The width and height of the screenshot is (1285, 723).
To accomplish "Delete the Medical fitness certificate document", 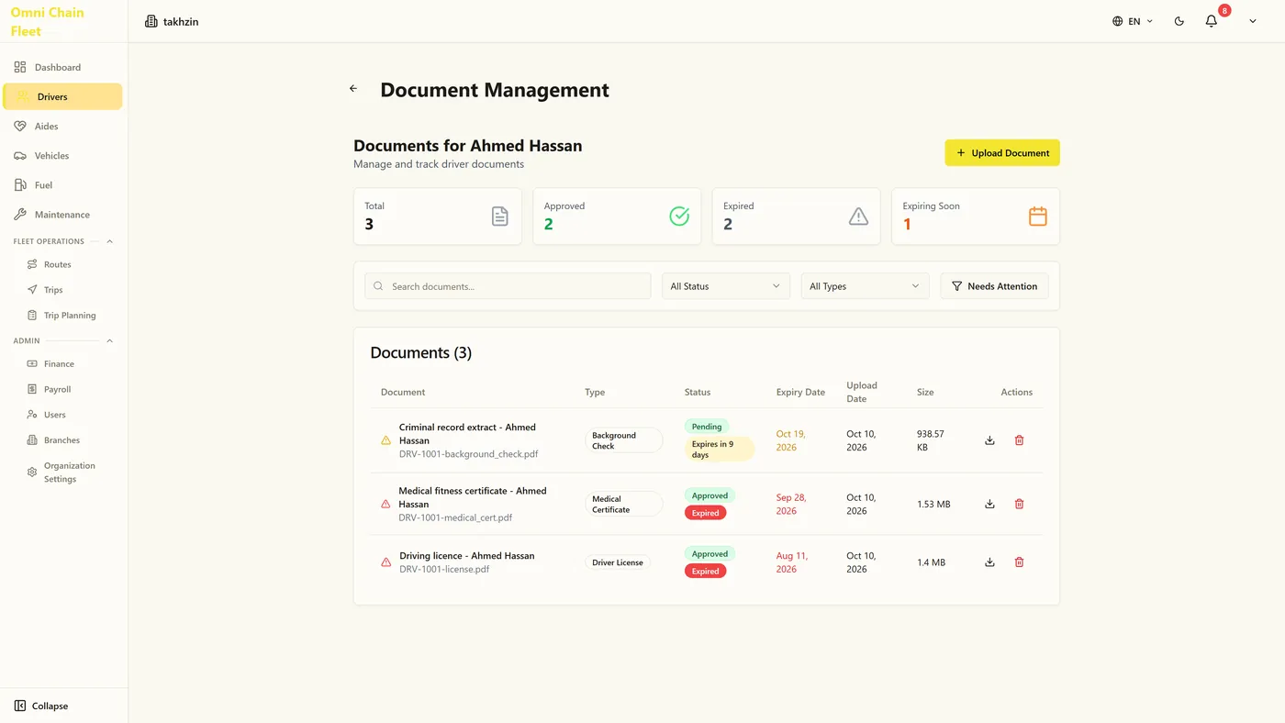I will click(1019, 504).
